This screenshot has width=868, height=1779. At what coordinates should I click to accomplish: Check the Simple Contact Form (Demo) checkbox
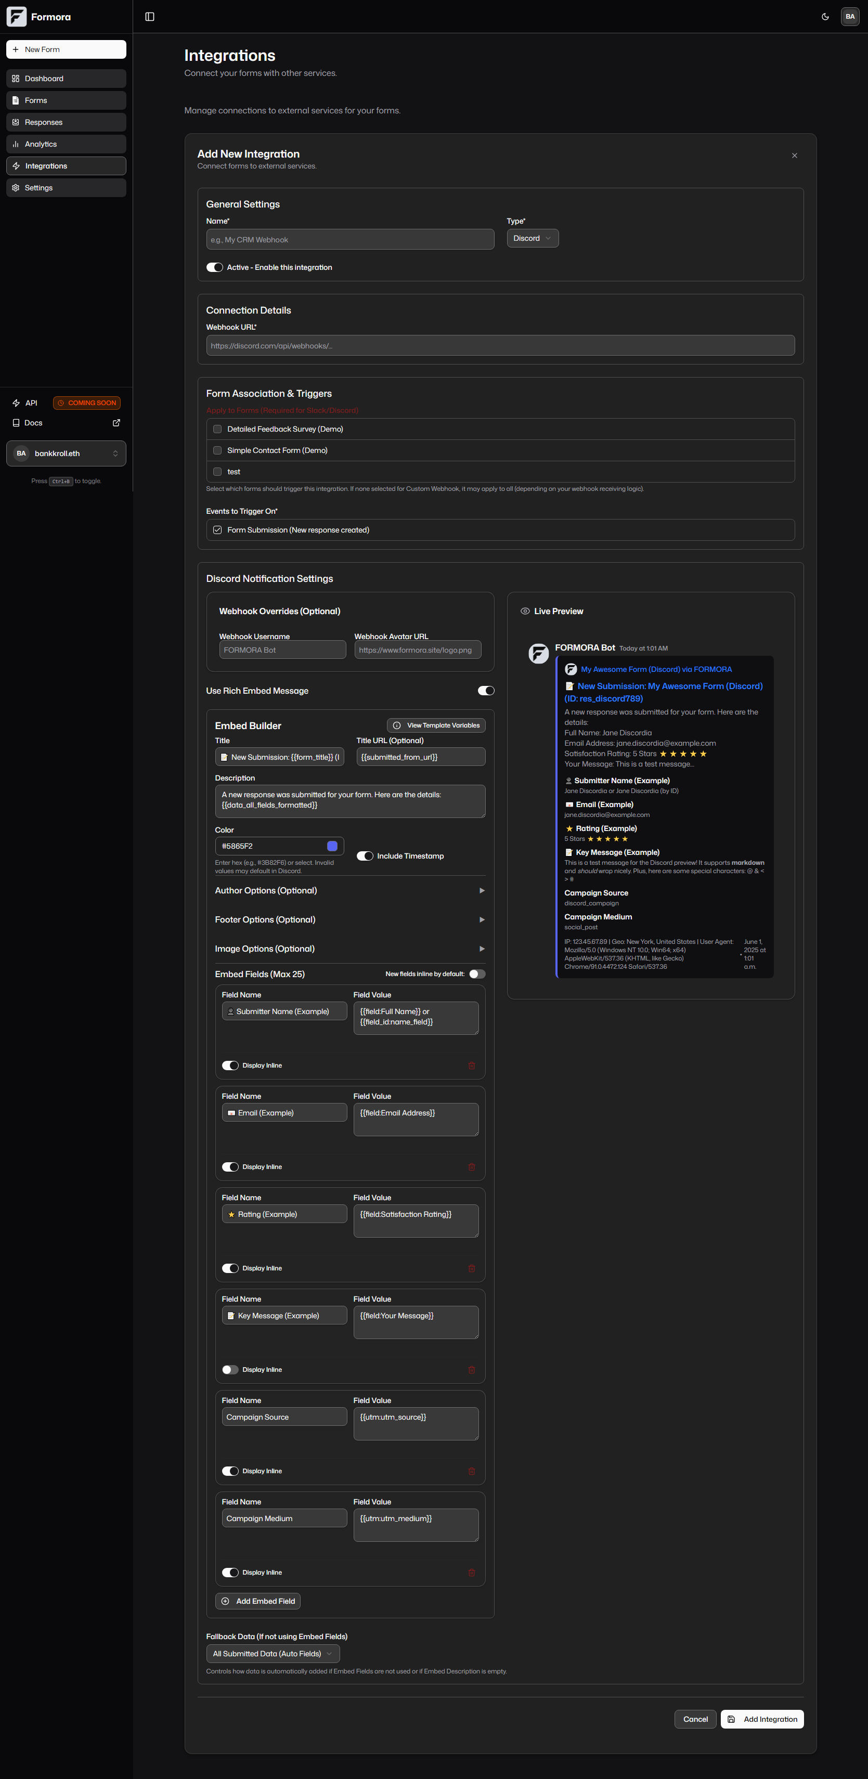(217, 450)
